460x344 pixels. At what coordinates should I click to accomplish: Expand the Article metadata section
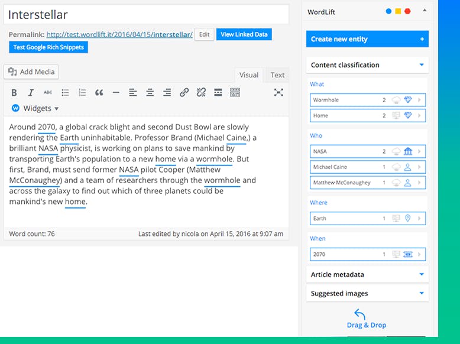tap(367, 274)
